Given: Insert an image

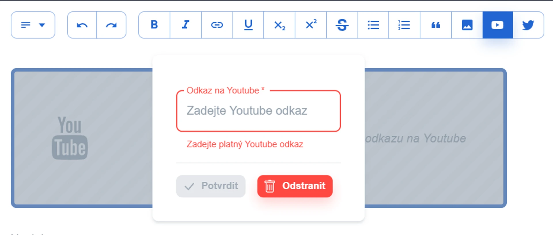Looking at the screenshot, I should 467,25.
